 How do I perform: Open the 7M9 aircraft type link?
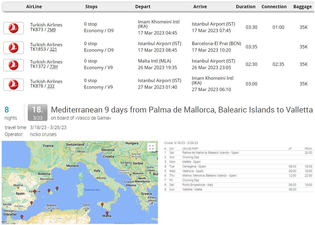pyautogui.click(x=51, y=30)
